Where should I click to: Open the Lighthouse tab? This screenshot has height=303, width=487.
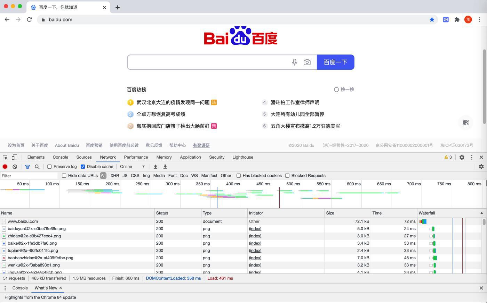pyautogui.click(x=243, y=157)
